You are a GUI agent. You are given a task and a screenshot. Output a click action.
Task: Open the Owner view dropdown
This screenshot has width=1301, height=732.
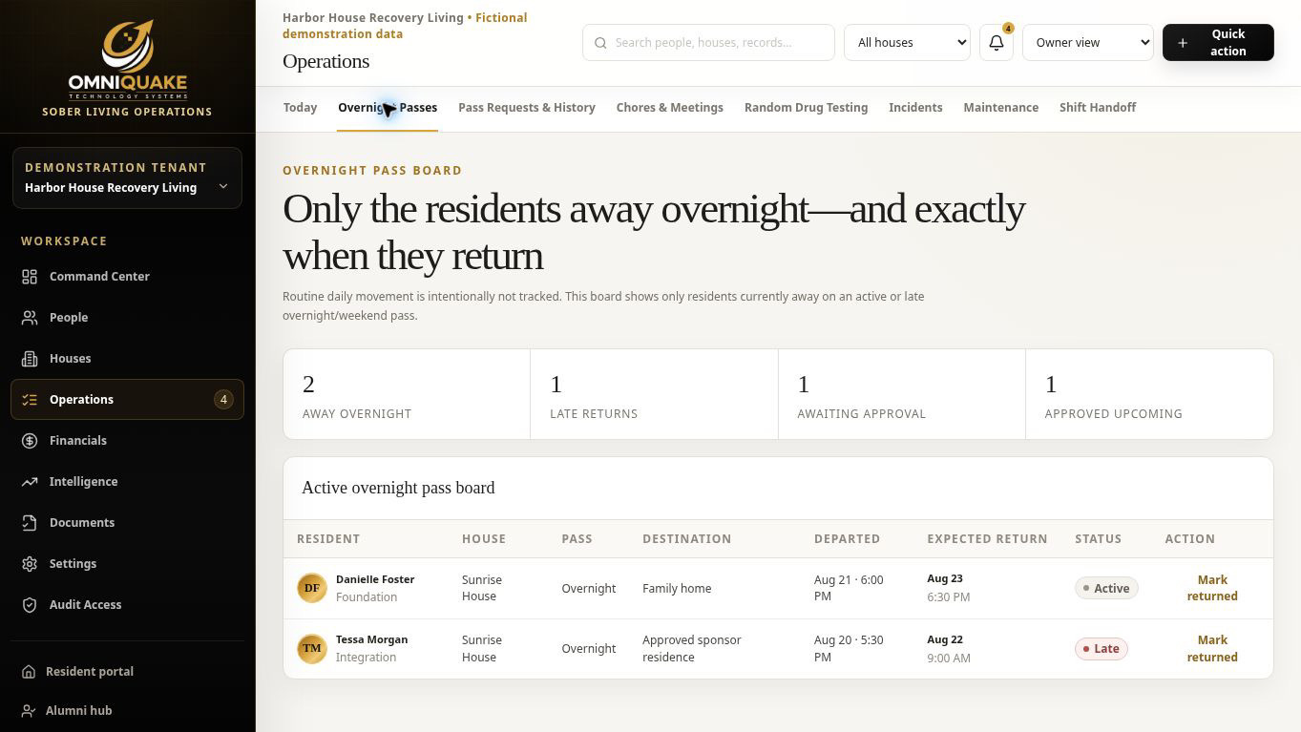point(1088,43)
